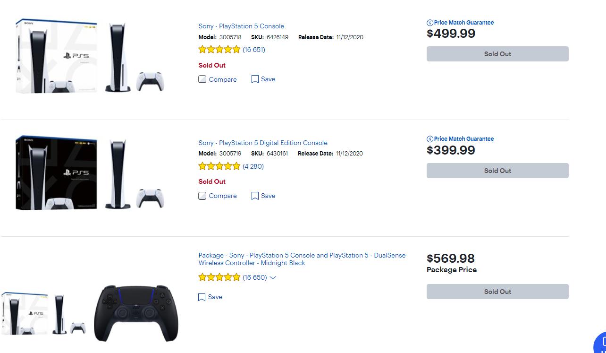This screenshot has height=353, width=606.
Task: Click the Price Match Guarantee icon beside $499.99
Action: click(430, 23)
